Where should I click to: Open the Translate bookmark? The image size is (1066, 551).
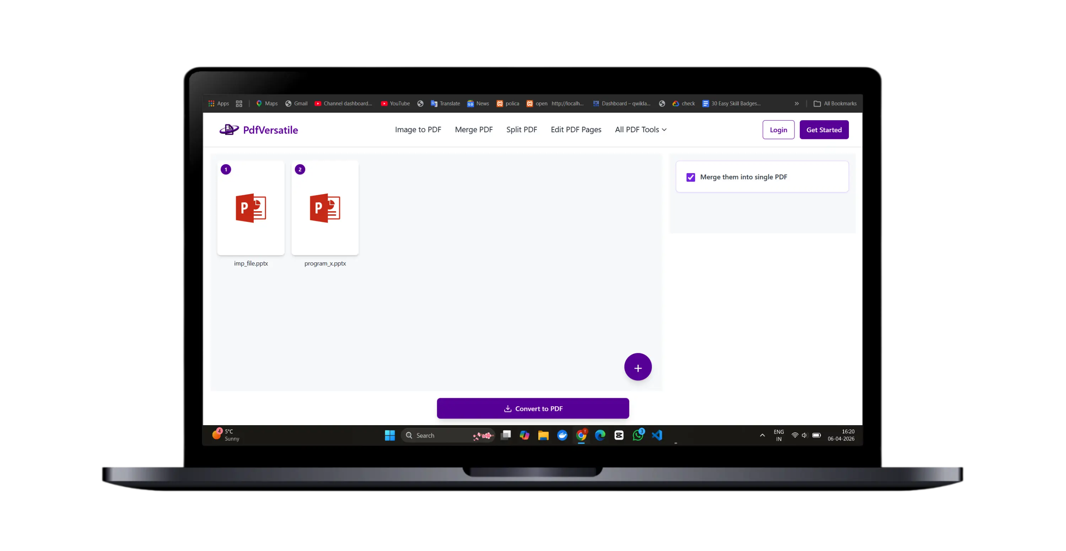pyautogui.click(x=445, y=103)
